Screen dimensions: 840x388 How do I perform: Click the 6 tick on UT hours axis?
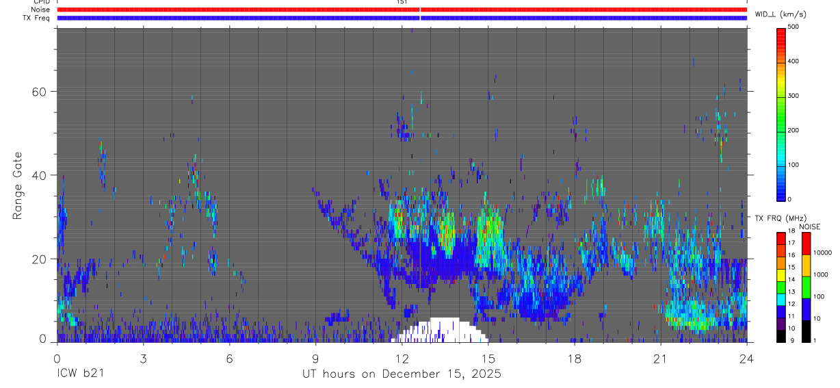click(229, 359)
